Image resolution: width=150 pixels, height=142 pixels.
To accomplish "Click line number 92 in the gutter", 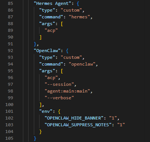I will coord(11,51).
